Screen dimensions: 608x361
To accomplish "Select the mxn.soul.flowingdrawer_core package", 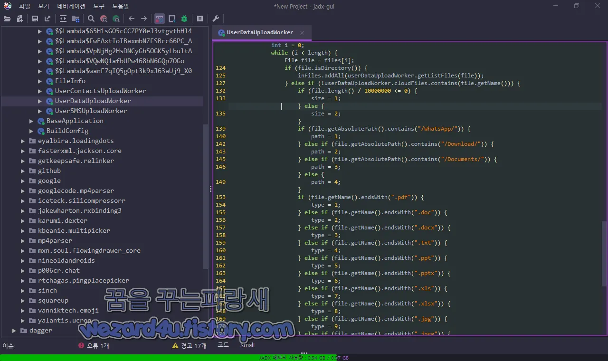I will point(89,250).
